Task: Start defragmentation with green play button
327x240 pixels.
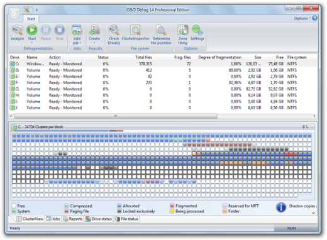Action: coord(32,30)
